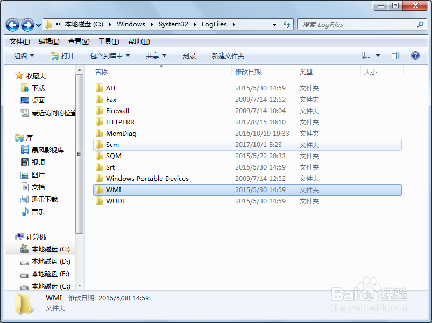Open the 包含到库中 dropdown
The image size is (432, 323).
110,55
